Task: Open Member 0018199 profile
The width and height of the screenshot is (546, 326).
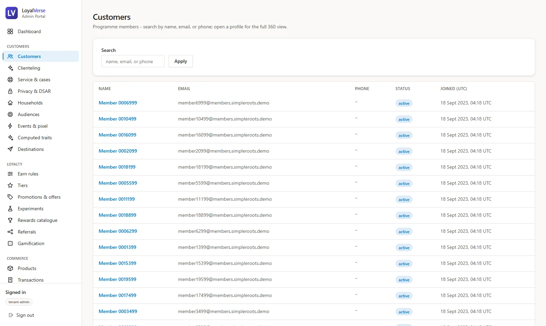Action: click(117, 167)
